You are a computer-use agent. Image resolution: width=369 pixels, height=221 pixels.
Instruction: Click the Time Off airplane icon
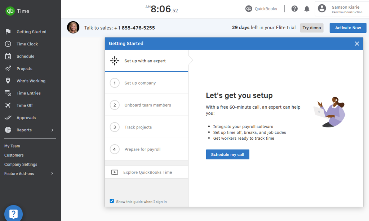[x=8, y=105]
